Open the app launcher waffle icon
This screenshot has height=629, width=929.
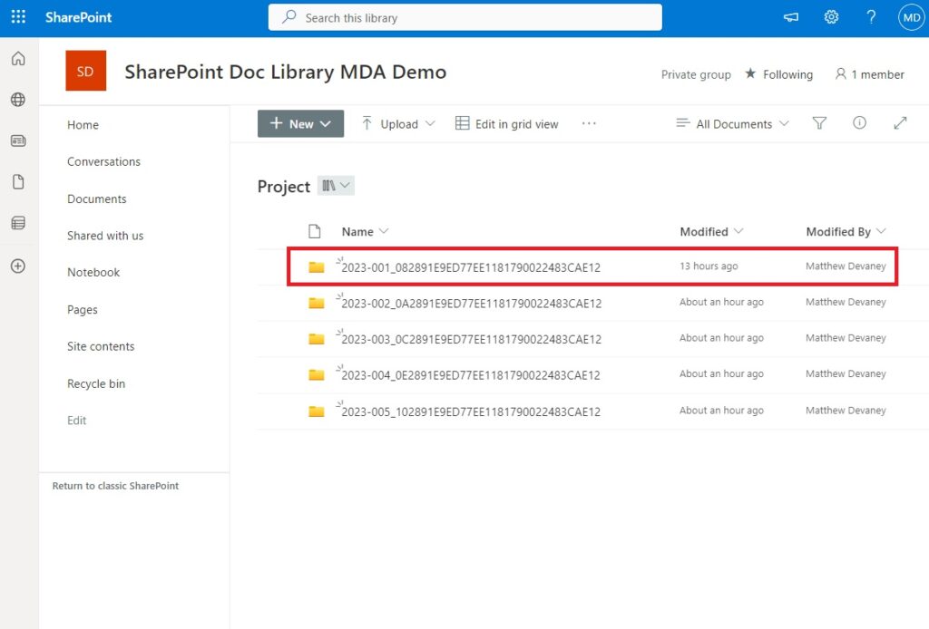coord(18,15)
